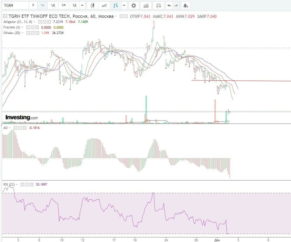Select candlestick chart type
This screenshot has height=242, width=291.
pos(92,5)
